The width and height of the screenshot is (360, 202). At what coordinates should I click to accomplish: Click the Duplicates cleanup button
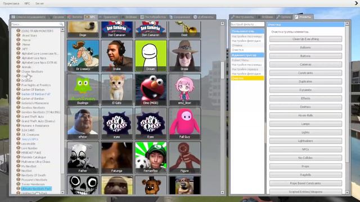tap(305, 81)
